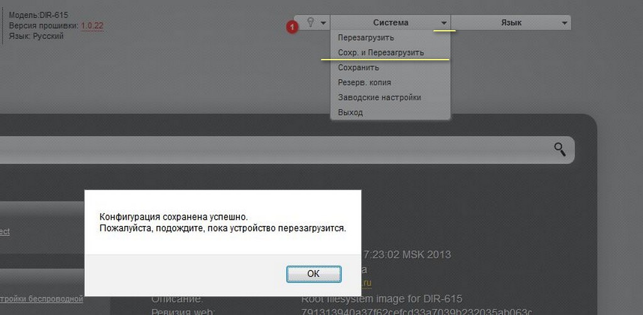Click the magnifier search icon
Viewport: 643px width, 315px height.
pyautogui.click(x=559, y=149)
